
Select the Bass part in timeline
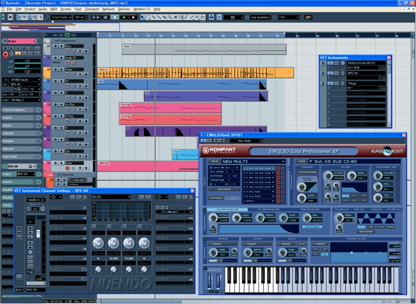tap(204, 49)
